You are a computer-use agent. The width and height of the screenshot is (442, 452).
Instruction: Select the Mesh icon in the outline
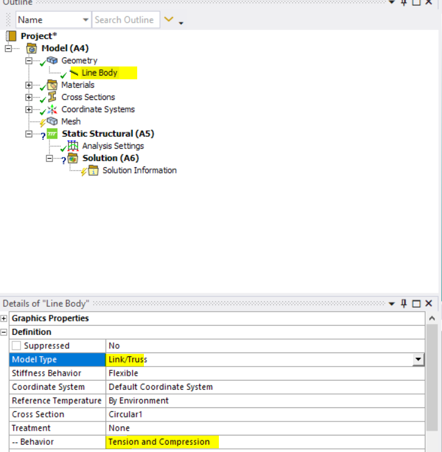point(52,121)
